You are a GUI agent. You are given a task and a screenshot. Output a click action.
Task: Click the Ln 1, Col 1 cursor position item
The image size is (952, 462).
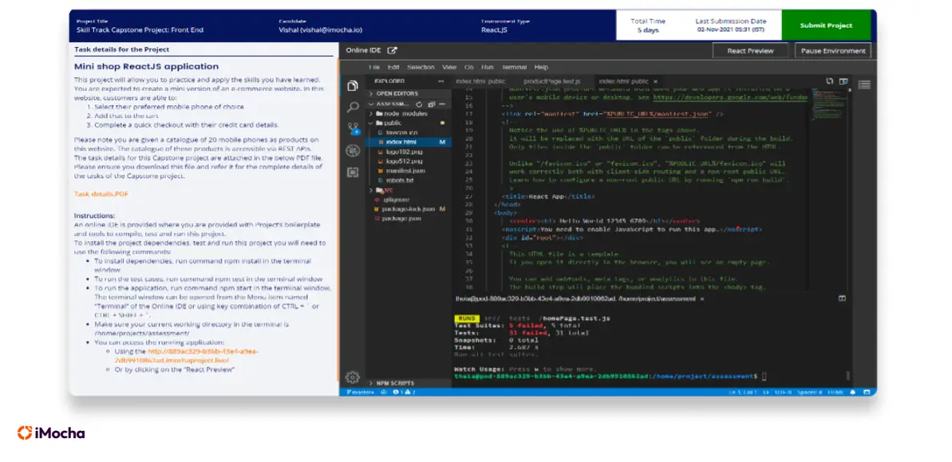pyautogui.click(x=744, y=393)
